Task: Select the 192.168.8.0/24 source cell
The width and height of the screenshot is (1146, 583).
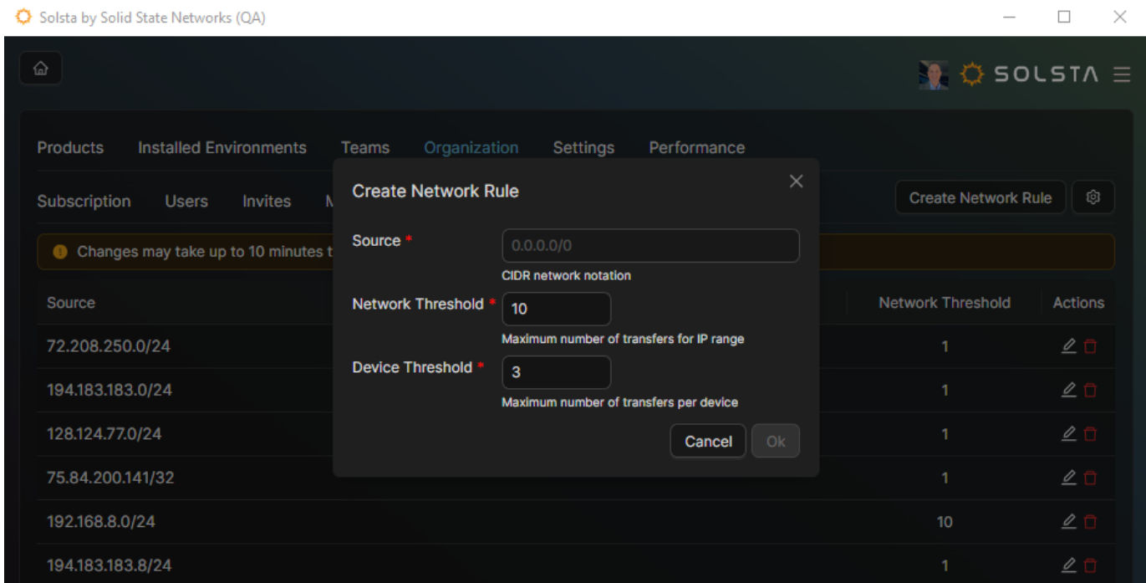Action: pyautogui.click(x=101, y=521)
